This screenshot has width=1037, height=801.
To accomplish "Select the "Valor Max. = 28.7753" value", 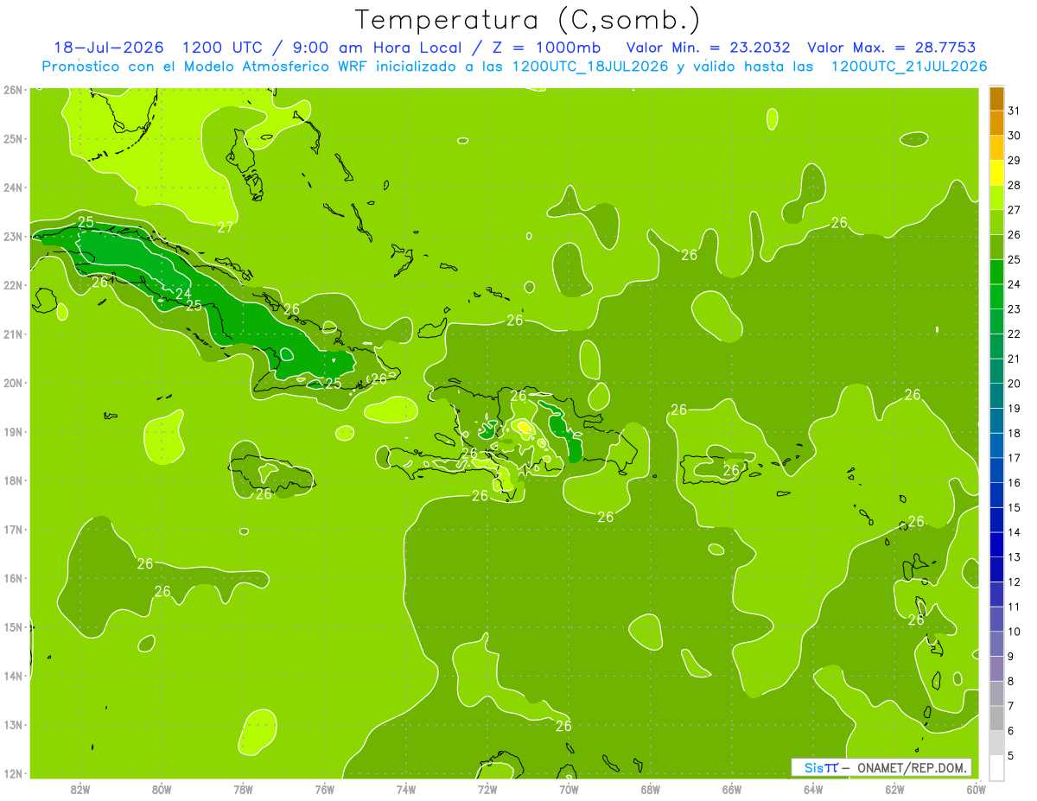I will [x=893, y=48].
